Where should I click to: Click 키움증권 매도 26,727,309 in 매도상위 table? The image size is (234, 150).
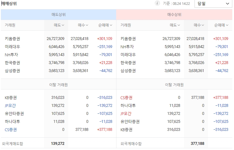55,39
